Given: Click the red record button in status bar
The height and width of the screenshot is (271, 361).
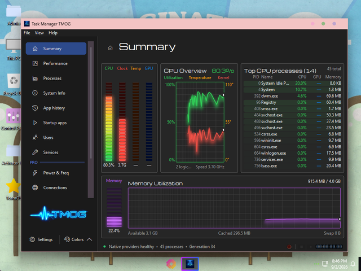Looking at the screenshot, I should (289, 247).
